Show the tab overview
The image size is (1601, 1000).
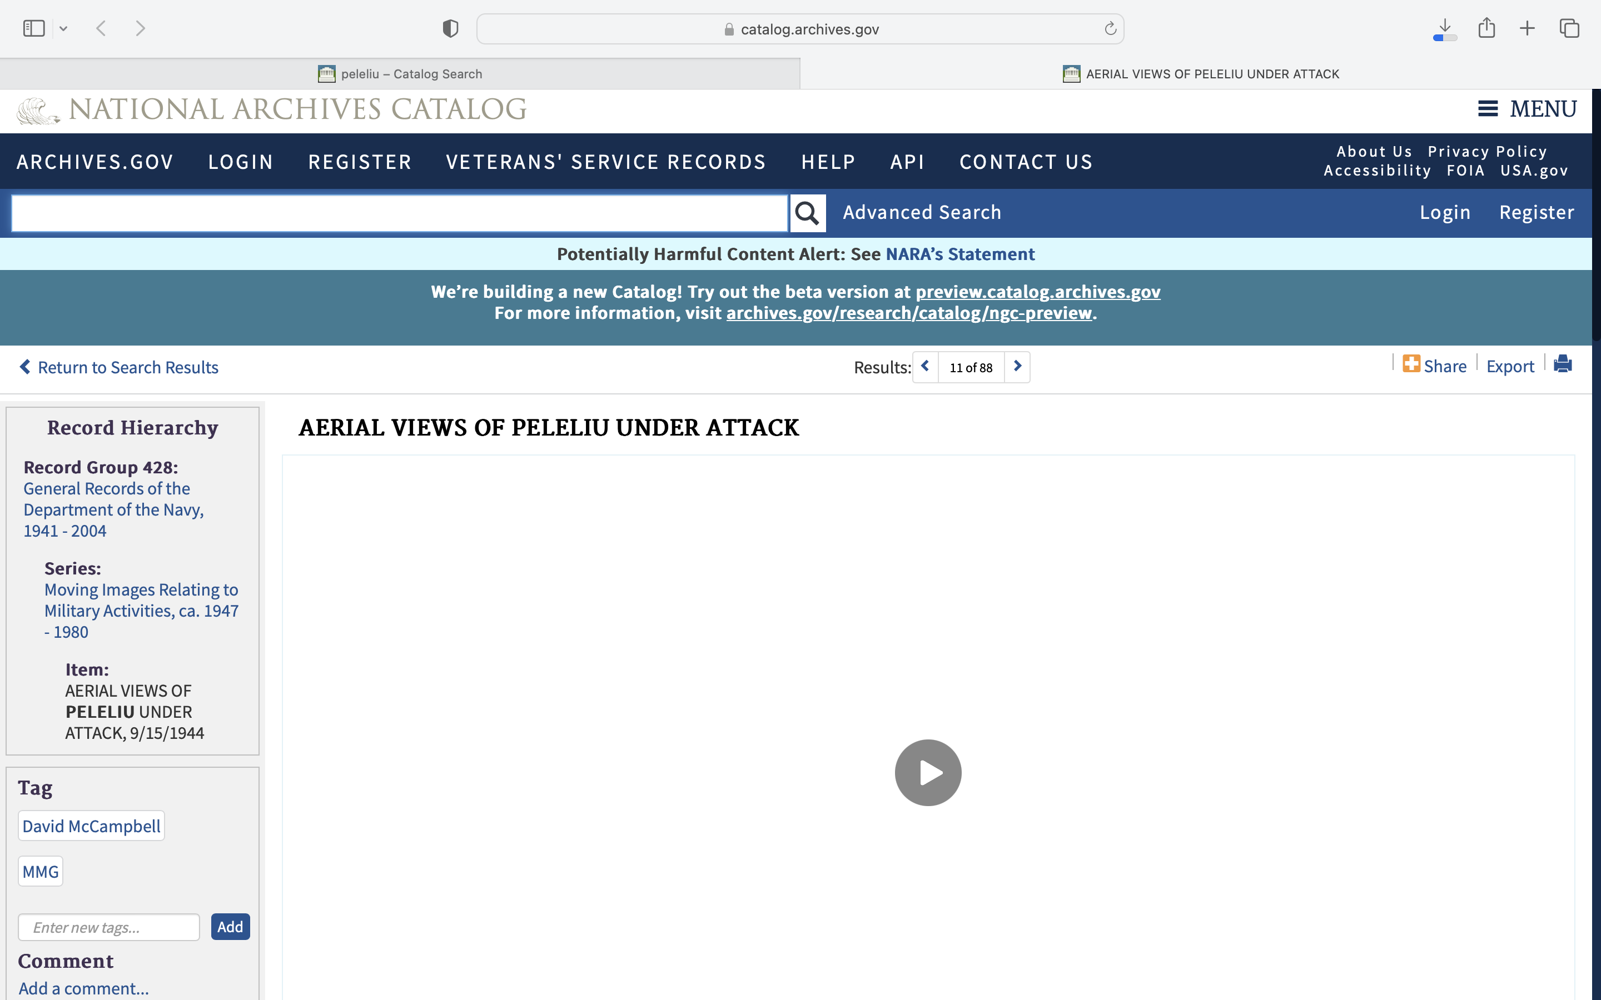click(1569, 28)
